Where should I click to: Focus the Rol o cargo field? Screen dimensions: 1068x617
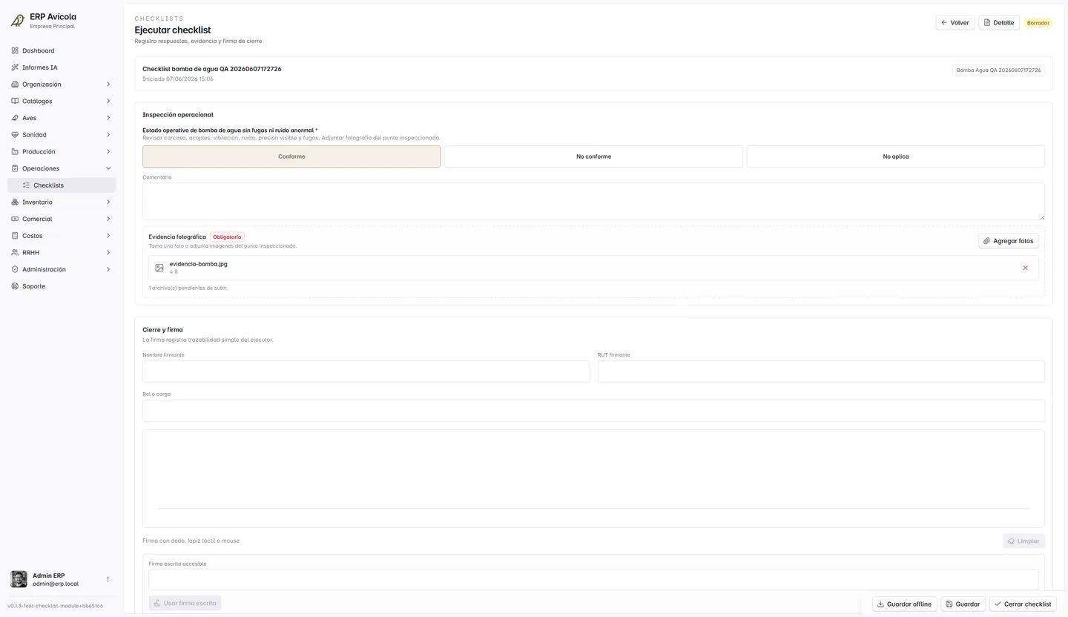593,411
